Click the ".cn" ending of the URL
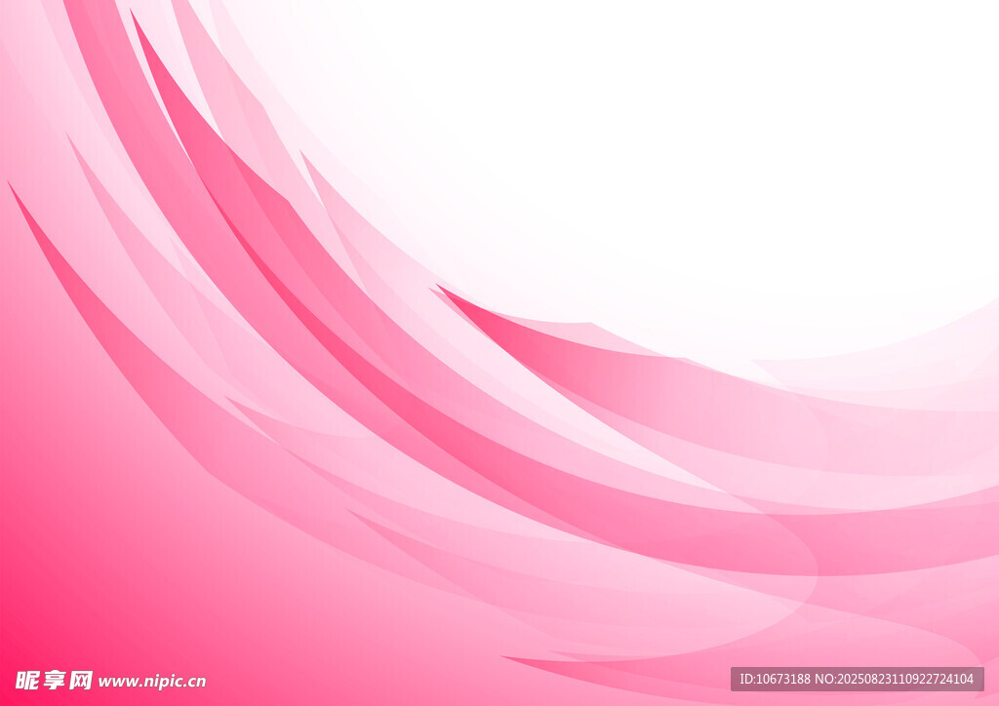Screen dimensions: 999x706 pyautogui.click(x=195, y=682)
